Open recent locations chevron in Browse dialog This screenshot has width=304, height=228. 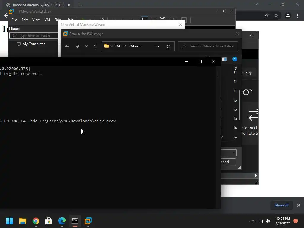[x=86, y=46]
